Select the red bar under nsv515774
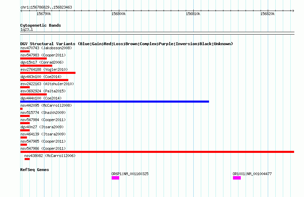Viewport: 304px width, 197px height. pyautogui.click(x=25, y=116)
